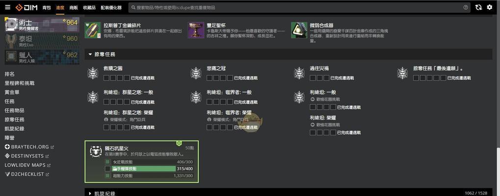This screenshot has height=196, width=500.
Task: Toggle first encounter box under 利維坦：群星之塔: 一般
Action: click(106, 102)
